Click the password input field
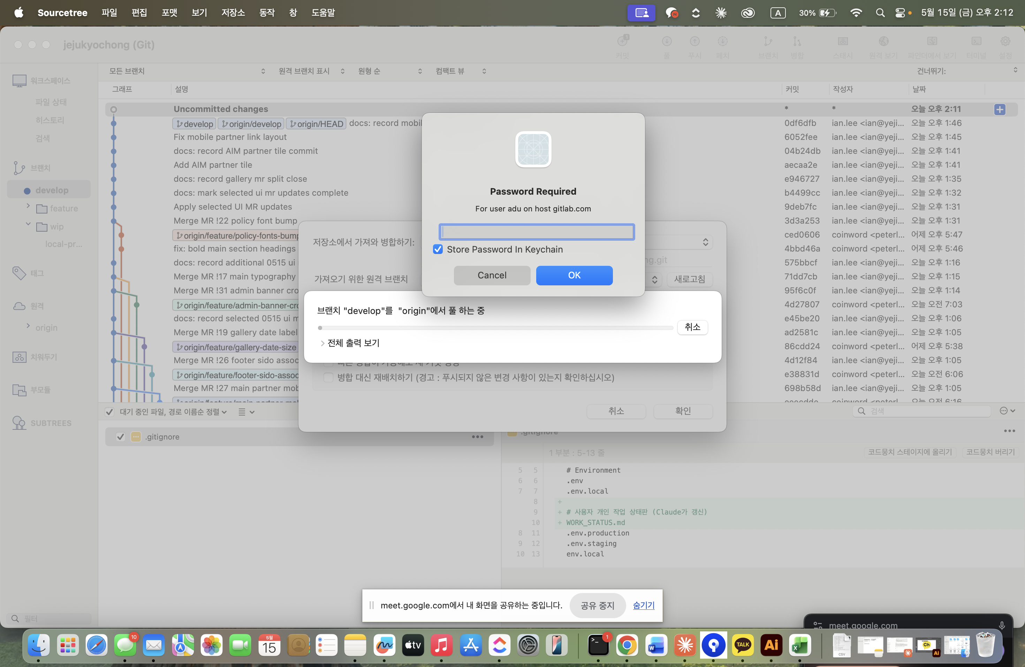This screenshot has height=667, width=1025. coord(537,232)
